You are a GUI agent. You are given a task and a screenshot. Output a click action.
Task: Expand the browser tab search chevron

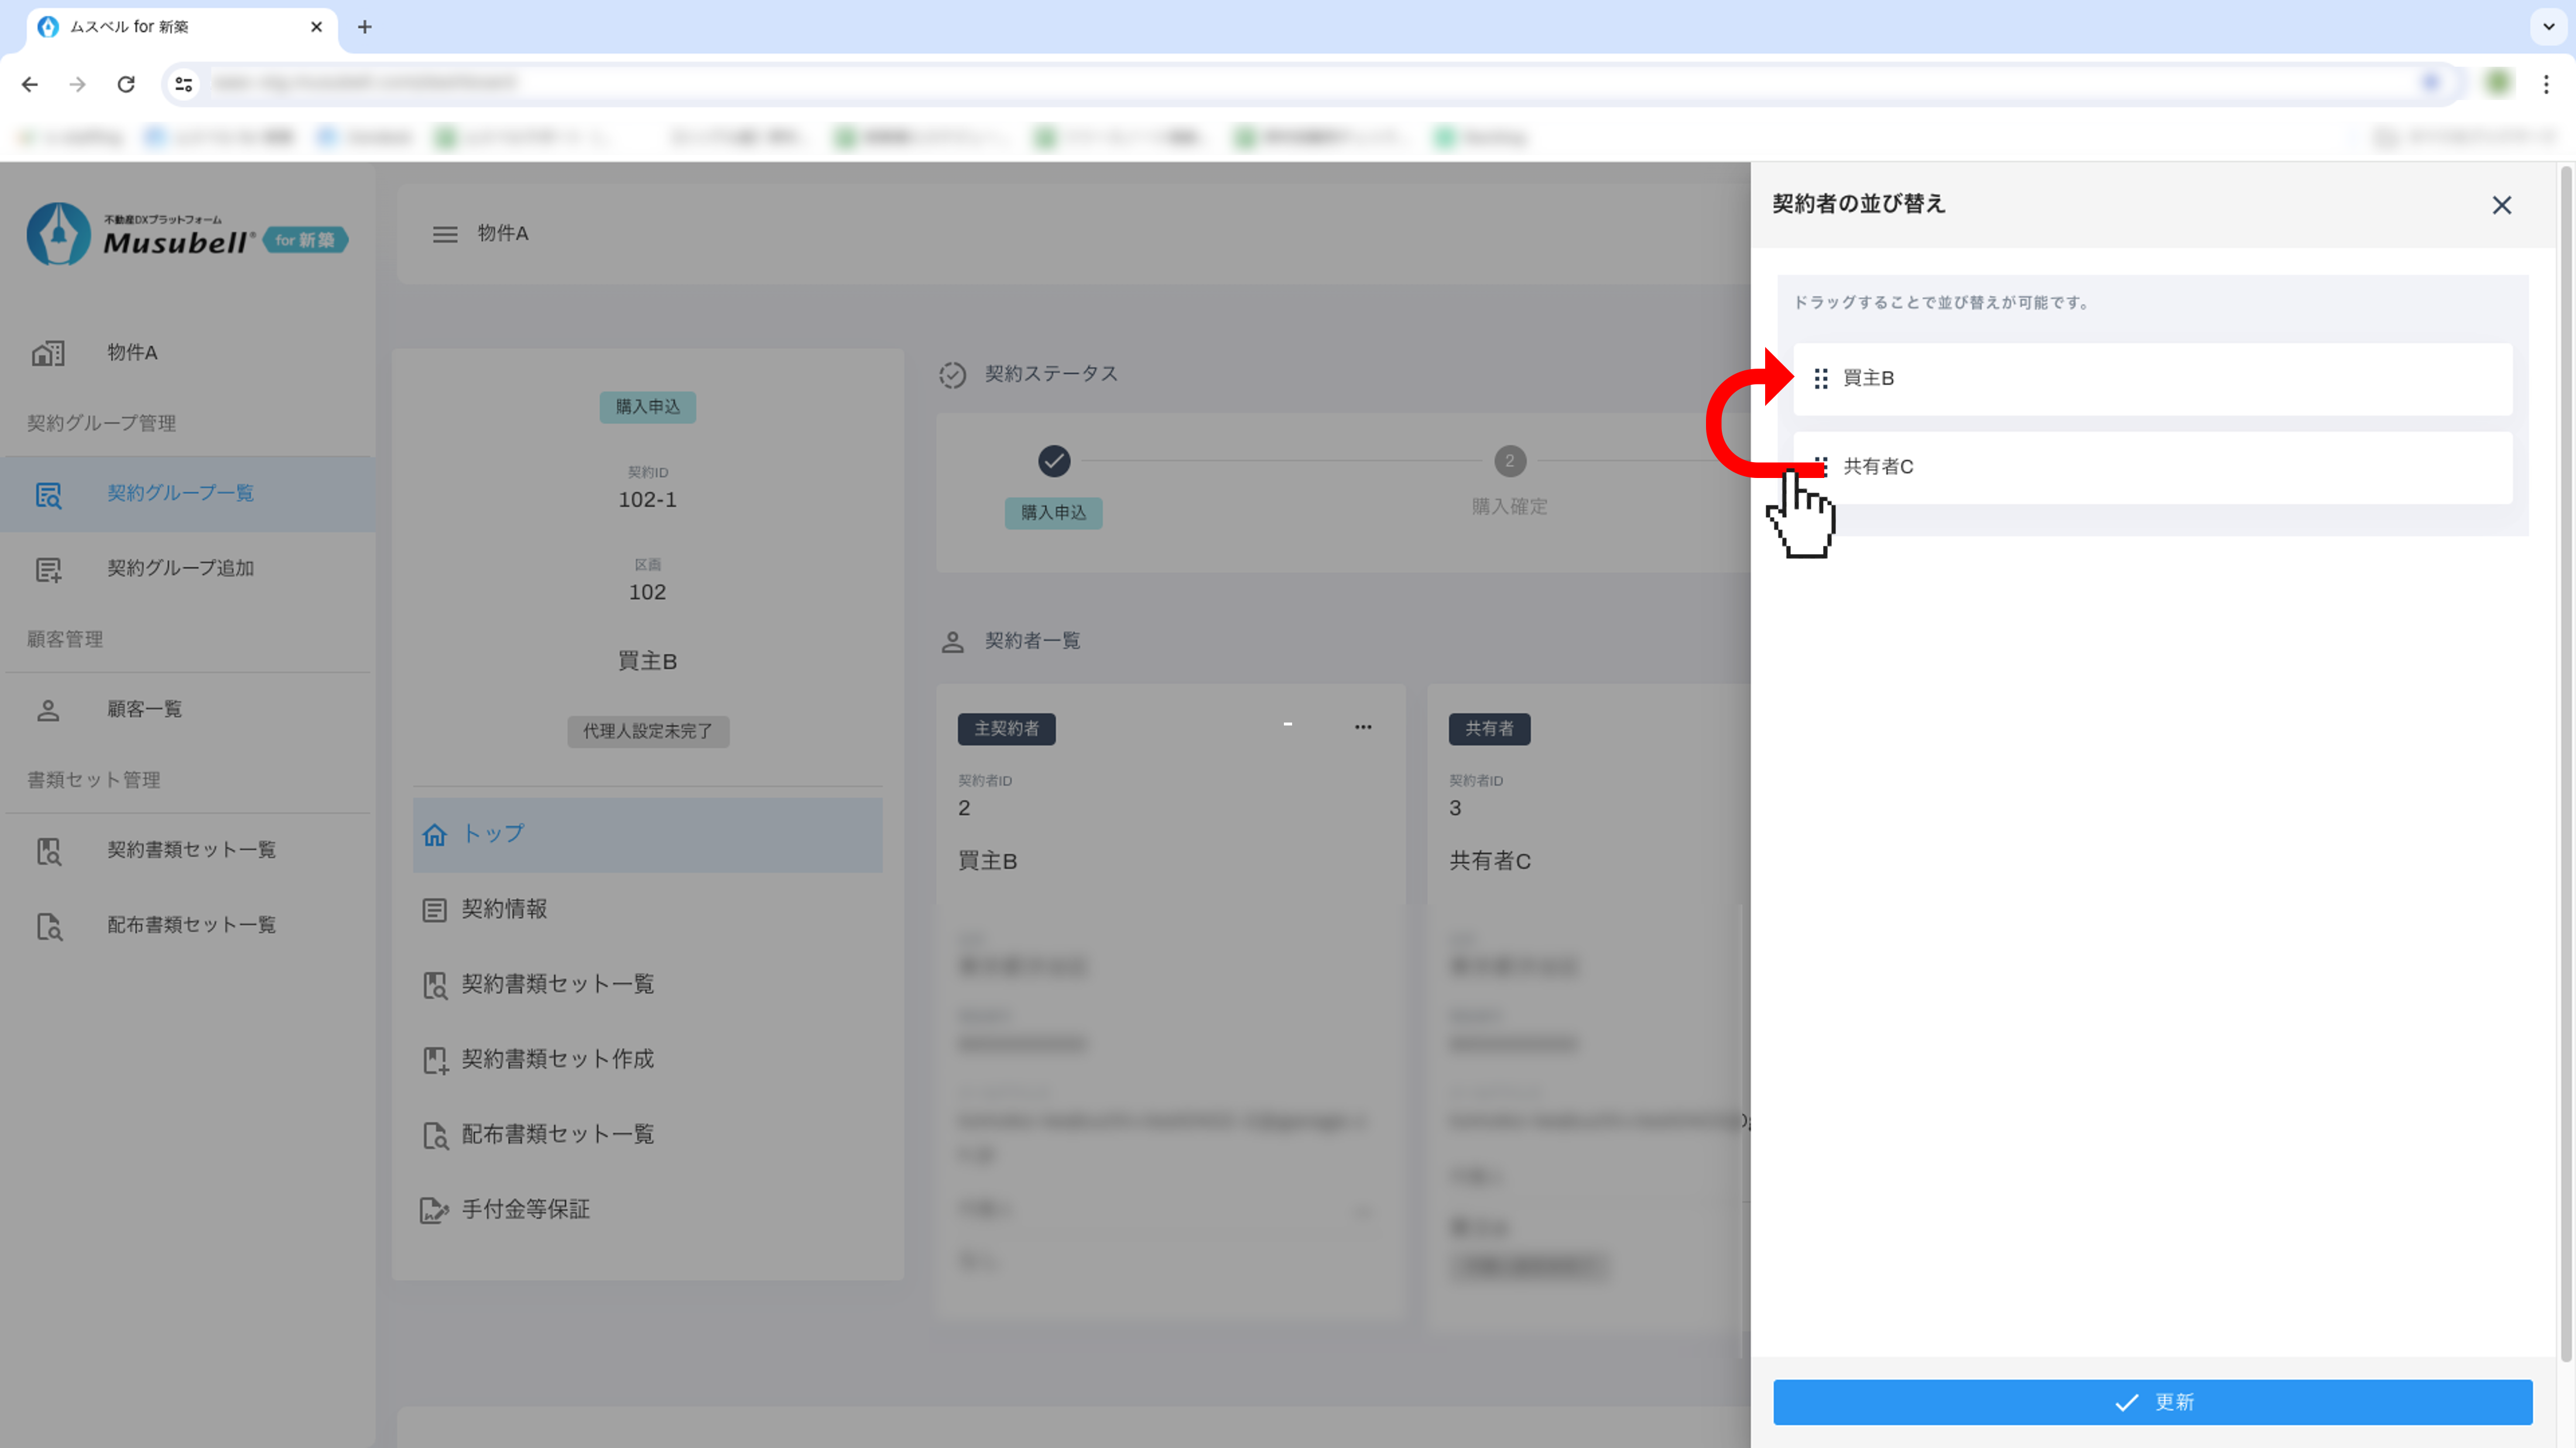click(2548, 27)
